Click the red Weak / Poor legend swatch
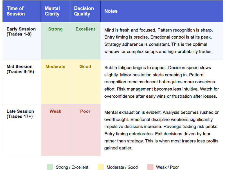 pyautogui.click(x=150, y=167)
